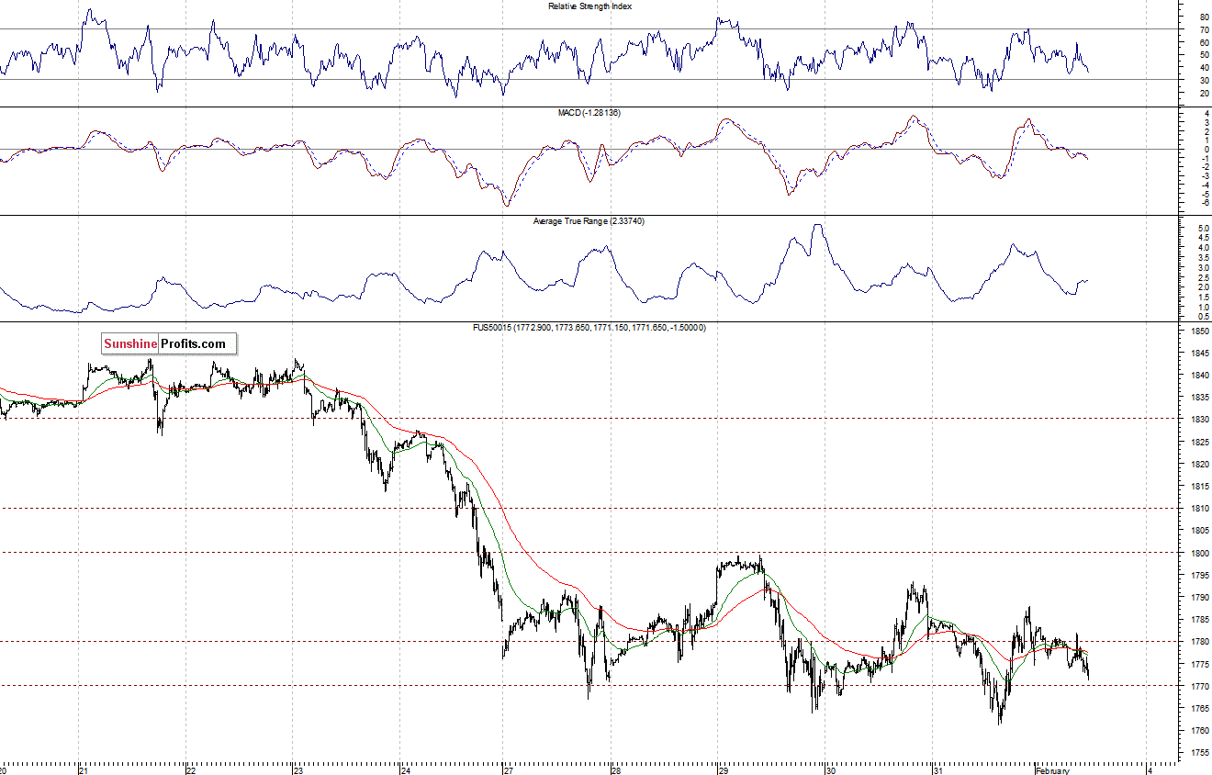Click the 1780 price axis label
Image resolution: width=1212 pixels, height=775 pixels.
click(x=1199, y=642)
